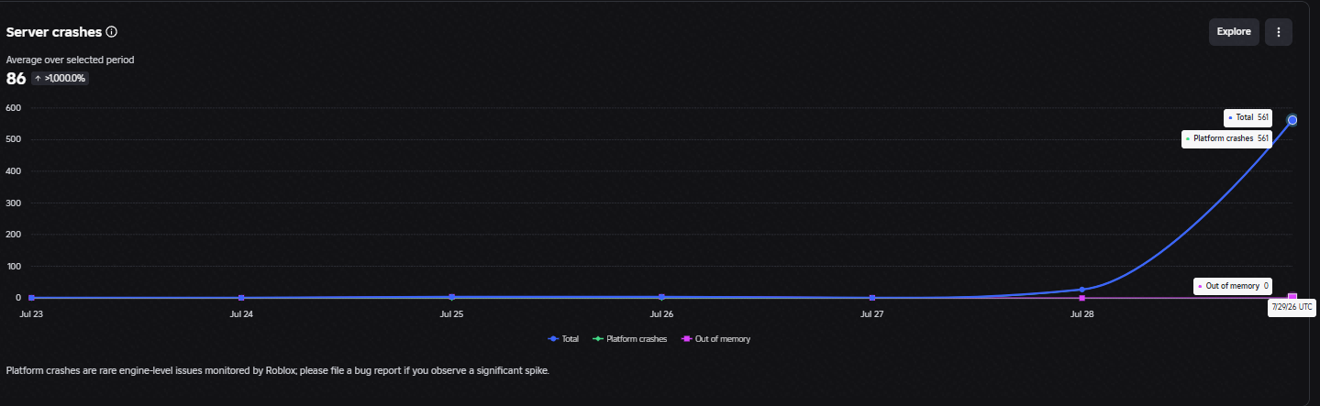Click the 300 y-axis label
This screenshot has height=406, width=1320.
(13, 203)
